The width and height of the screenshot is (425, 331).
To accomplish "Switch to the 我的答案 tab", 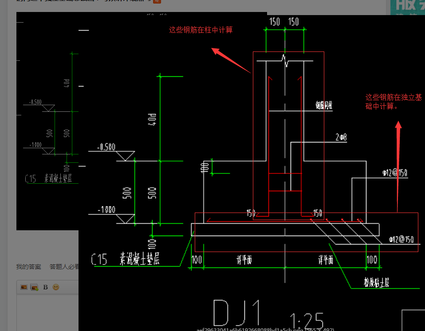I will click(x=28, y=267).
